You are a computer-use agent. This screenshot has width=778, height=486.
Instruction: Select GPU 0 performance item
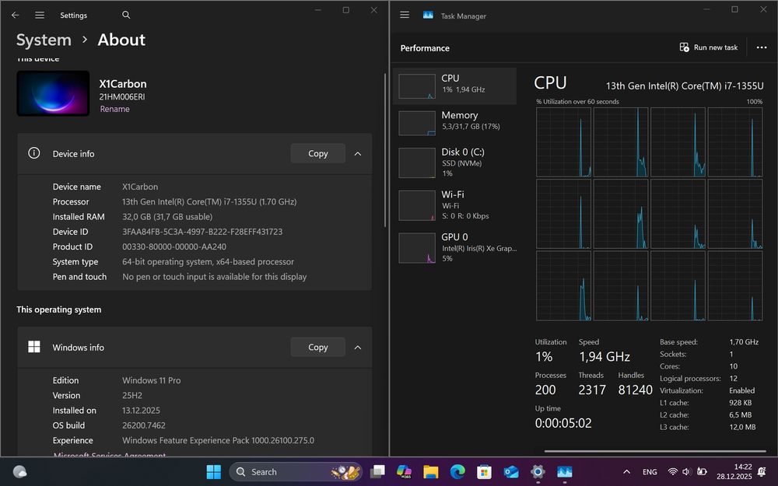(454, 247)
